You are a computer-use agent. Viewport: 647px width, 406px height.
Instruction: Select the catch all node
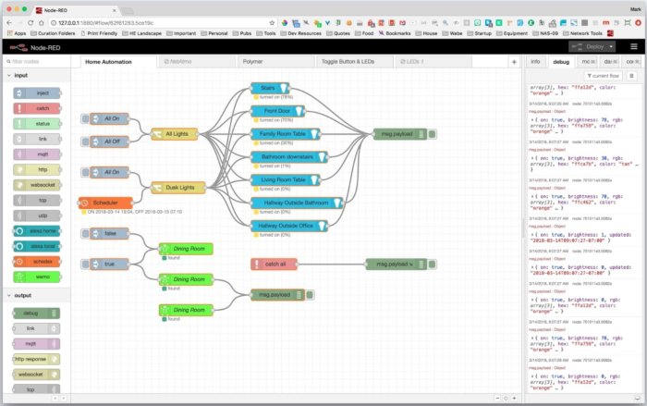275,265
